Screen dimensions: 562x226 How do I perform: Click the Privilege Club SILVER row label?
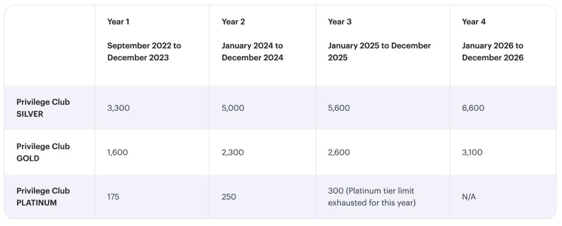(x=43, y=108)
